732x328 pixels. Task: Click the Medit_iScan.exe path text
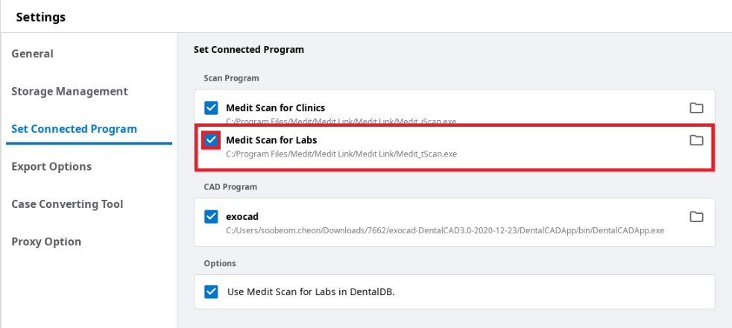341,122
